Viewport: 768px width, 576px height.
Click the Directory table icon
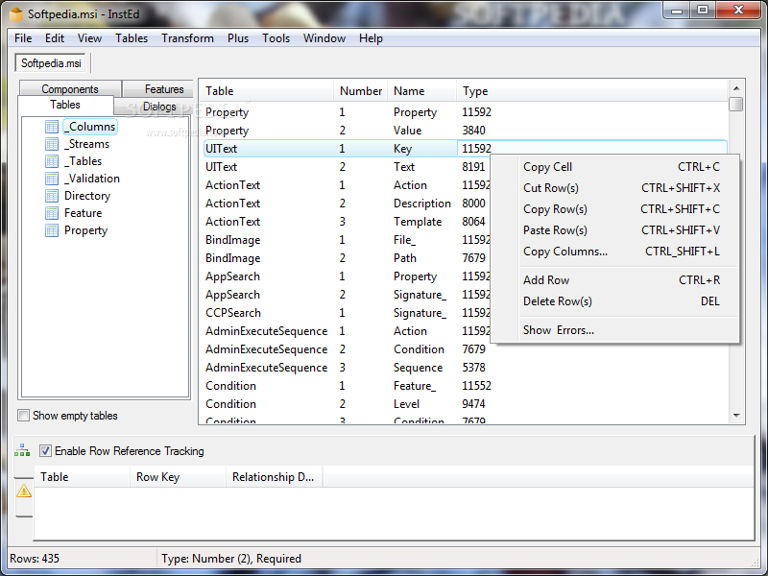coord(52,196)
